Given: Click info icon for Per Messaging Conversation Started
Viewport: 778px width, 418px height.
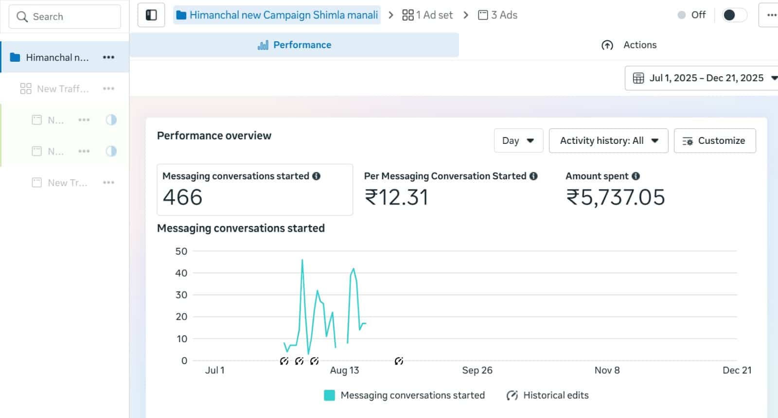Looking at the screenshot, I should pyautogui.click(x=533, y=176).
